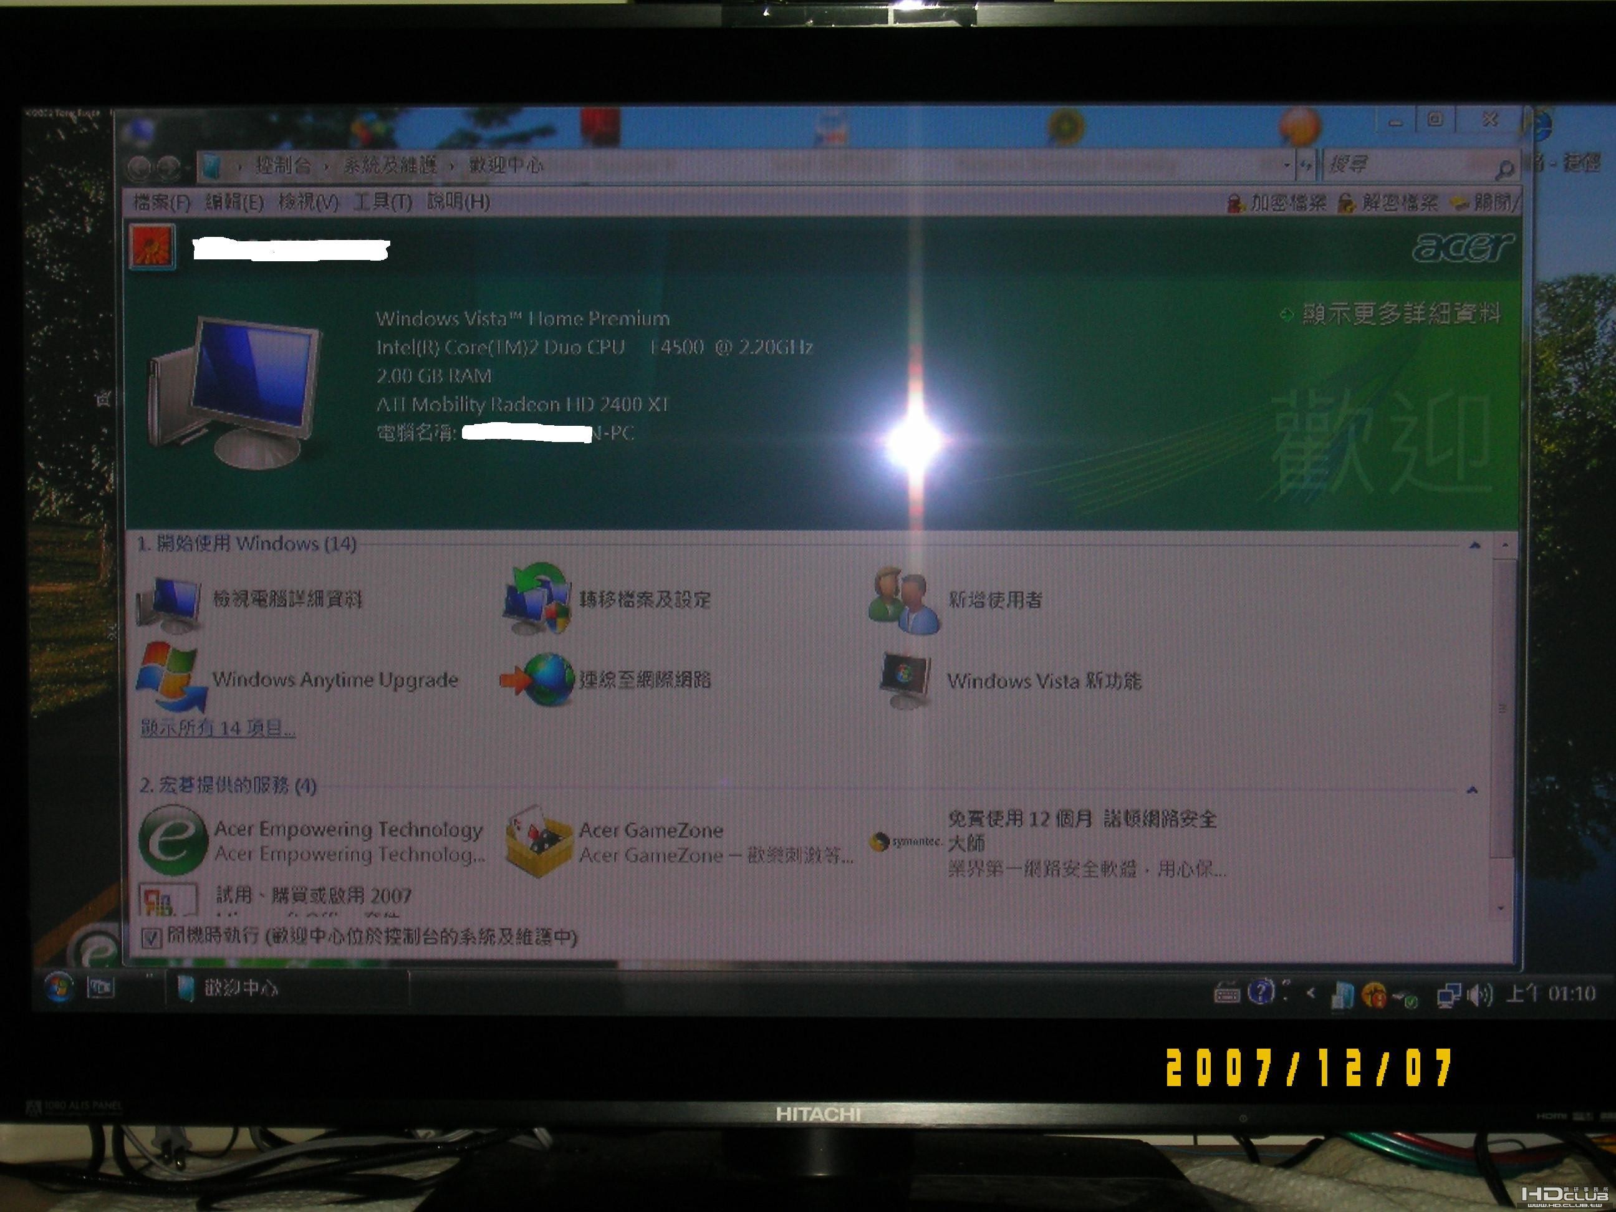Open the volume speaker tray icon
This screenshot has height=1212, width=1616.
(x=1480, y=994)
